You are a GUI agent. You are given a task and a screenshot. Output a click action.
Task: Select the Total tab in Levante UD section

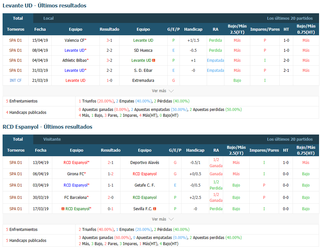[x=18, y=18]
